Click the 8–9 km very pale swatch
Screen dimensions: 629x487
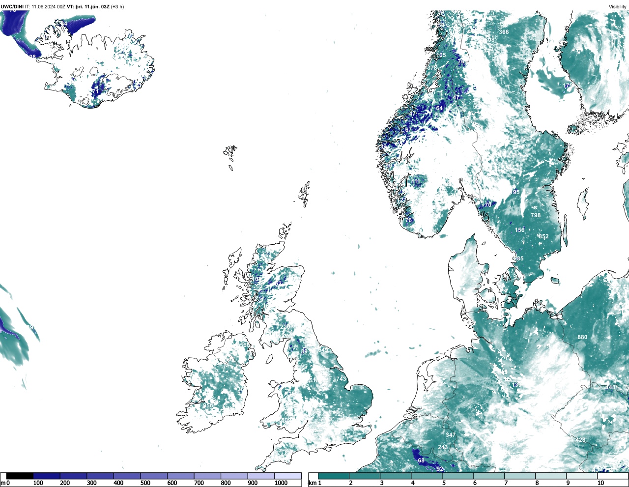tap(551, 476)
